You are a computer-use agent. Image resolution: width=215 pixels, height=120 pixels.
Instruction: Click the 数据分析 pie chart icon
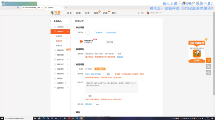coord(55,64)
